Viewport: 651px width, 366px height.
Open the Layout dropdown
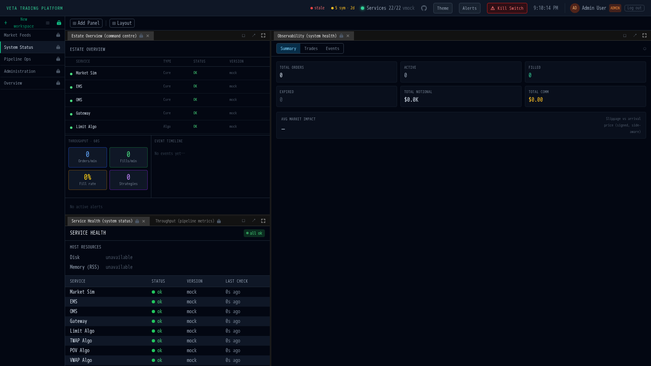(122, 23)
